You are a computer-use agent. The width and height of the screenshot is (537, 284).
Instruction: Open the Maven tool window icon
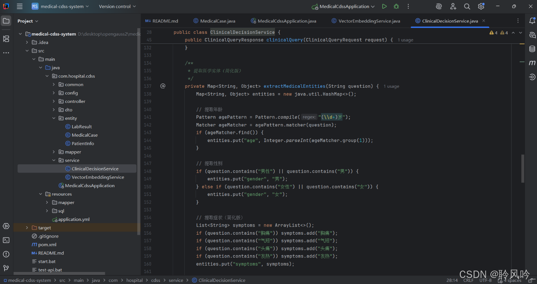point(532,63)
